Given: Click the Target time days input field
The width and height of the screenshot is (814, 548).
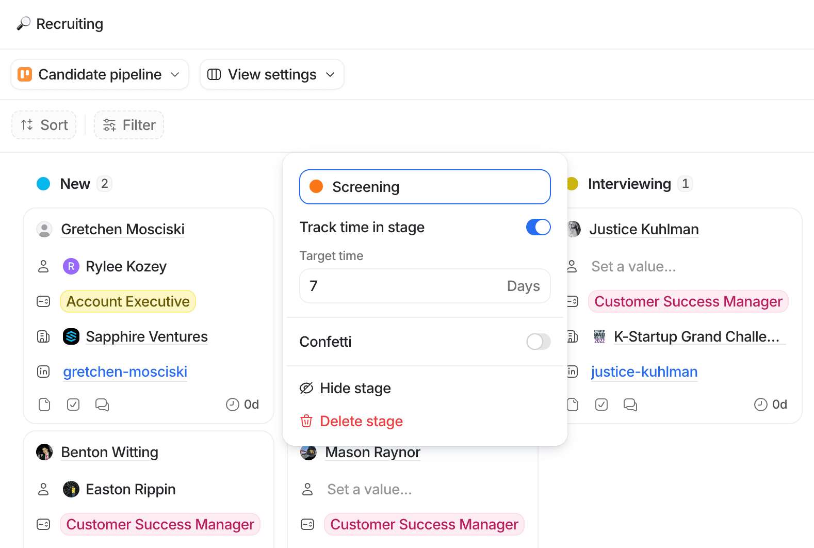Looking at the screenshot, I should pos(402,286).
